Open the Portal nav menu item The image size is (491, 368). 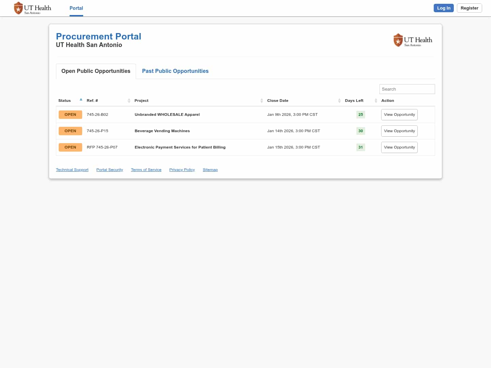[76, 8]
